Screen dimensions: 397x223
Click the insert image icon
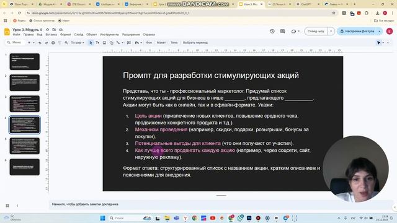coord(104,43)
